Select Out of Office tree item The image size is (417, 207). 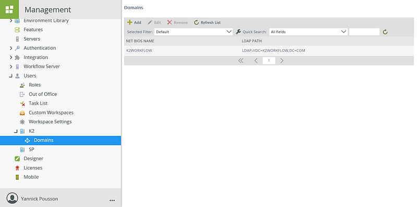(x=43, y=94)
